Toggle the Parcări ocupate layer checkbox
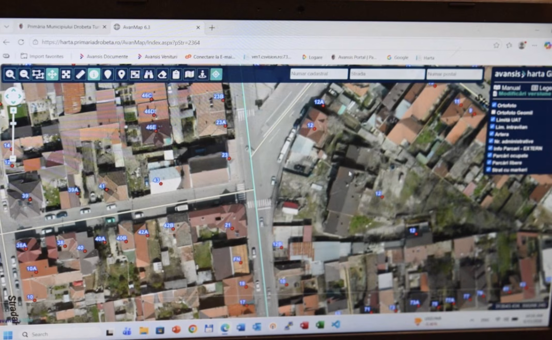The width and height of the screenshot is (552, 340). click(489, 155)
